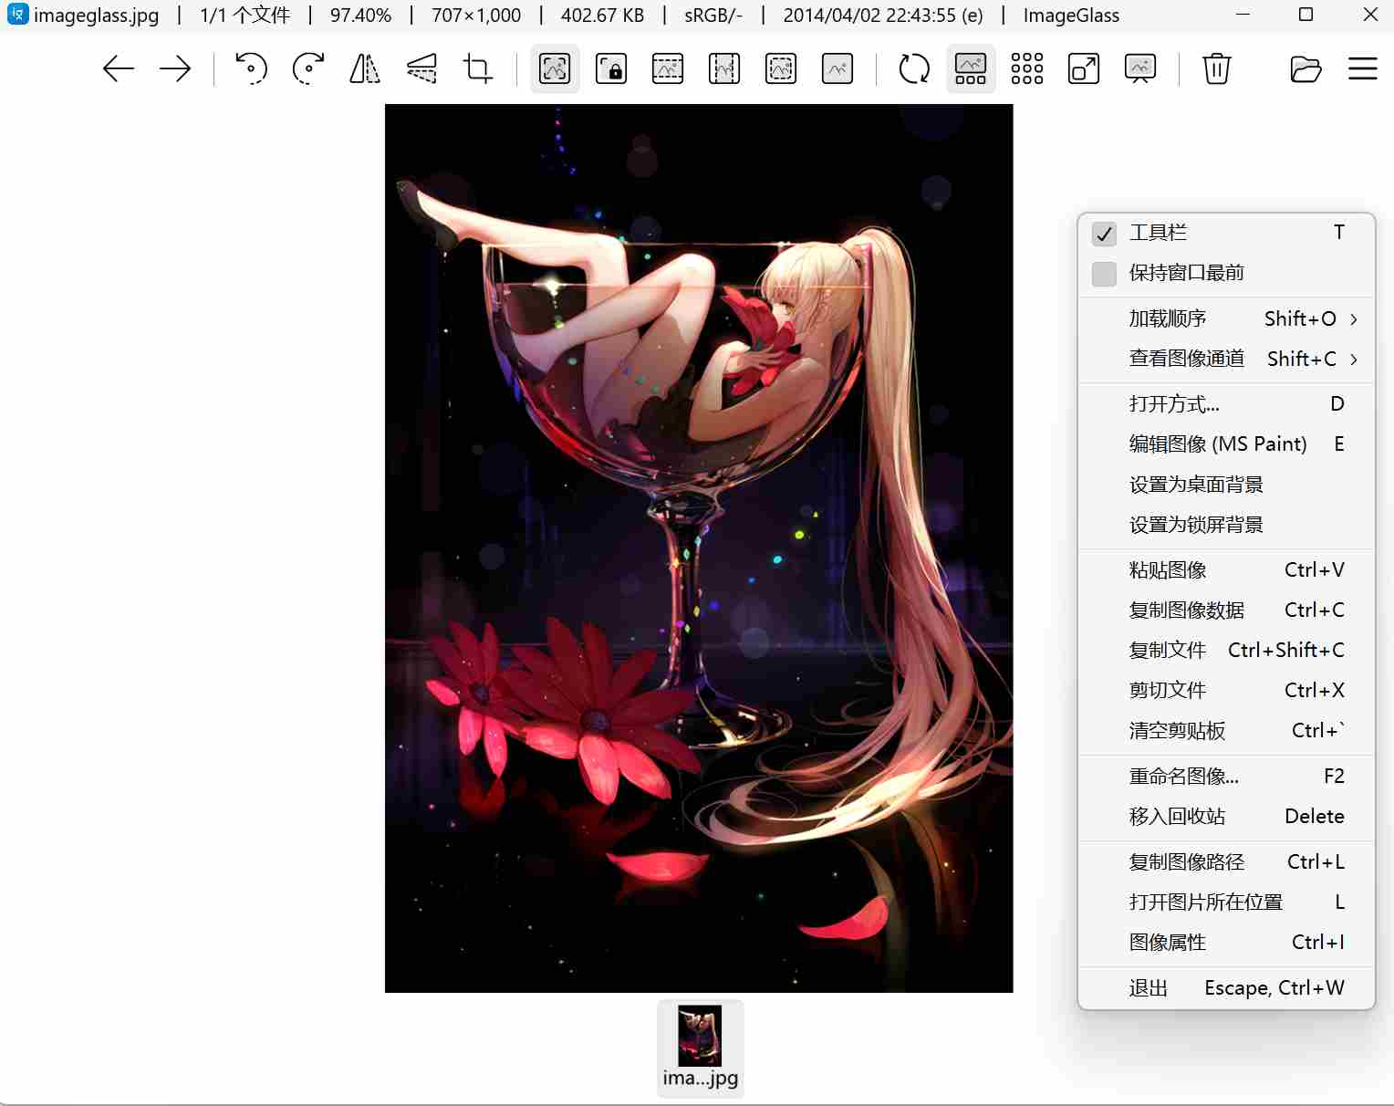Select 粘贴图像 menu entry
1394x1106 pixels.
pos(1226,570)
